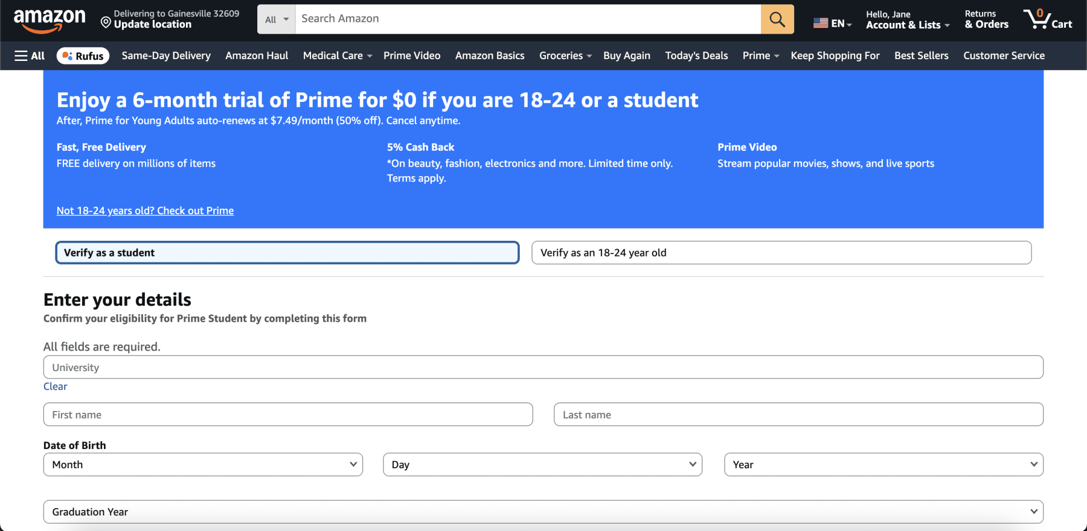Viewport: 1087px width, 531px height.
Task: Open the birth Day dropdown
Action: (x=542, y=465)
